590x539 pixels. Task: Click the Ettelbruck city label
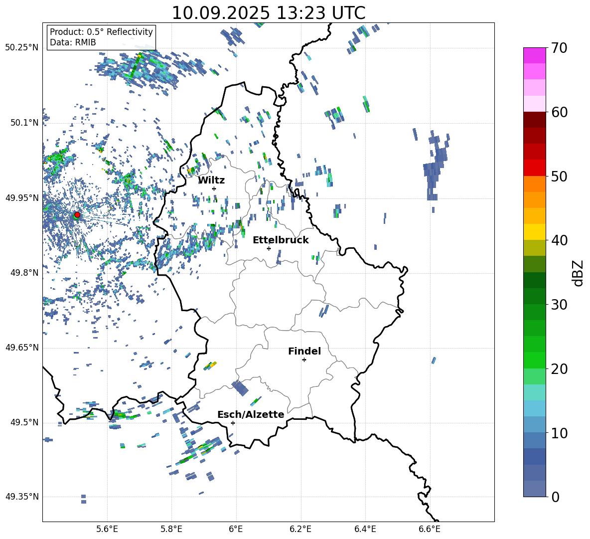(281, 240)
